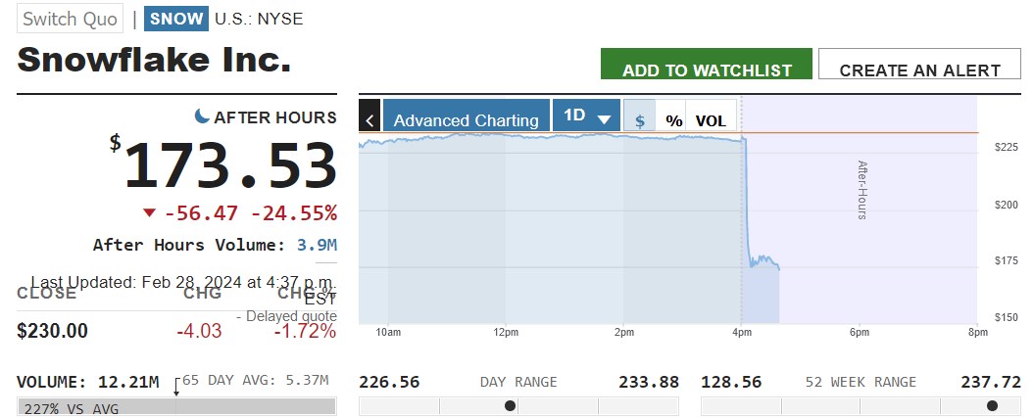
Task: Add Snowflake to watchlist
Action: coord(707,69)
